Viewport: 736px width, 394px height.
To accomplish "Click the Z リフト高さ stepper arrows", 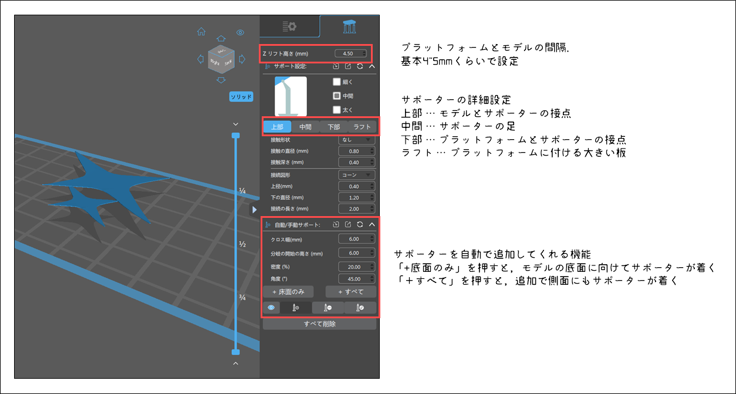I will 364,53.
